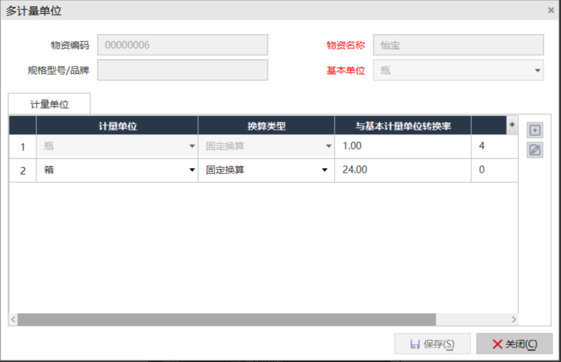The height and width of the screenshot is (362, 561).
Task: Close the 多计量单位 dialog with the X icon
Action: point(551,10)
